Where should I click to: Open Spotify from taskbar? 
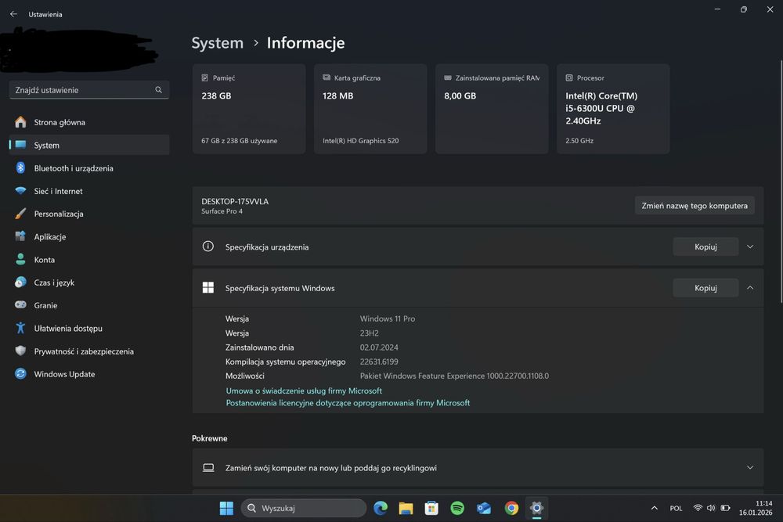[x=457, y=508]
